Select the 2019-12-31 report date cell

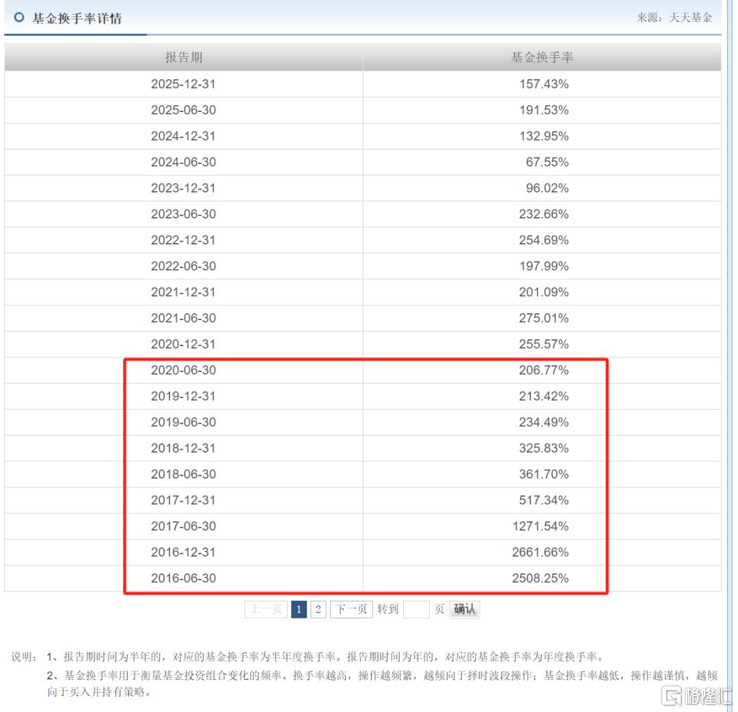point(183,397)
